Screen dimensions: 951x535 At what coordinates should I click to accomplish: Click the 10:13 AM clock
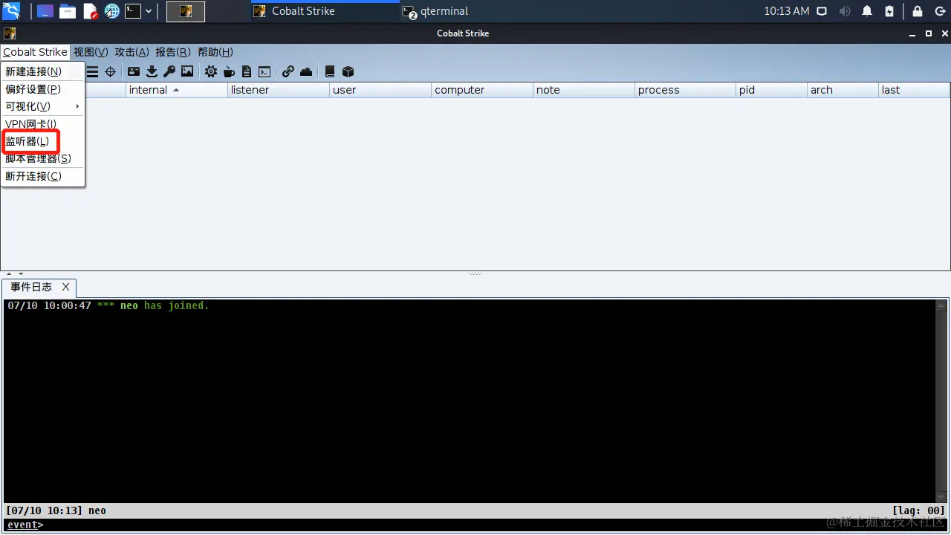point(786,11)
